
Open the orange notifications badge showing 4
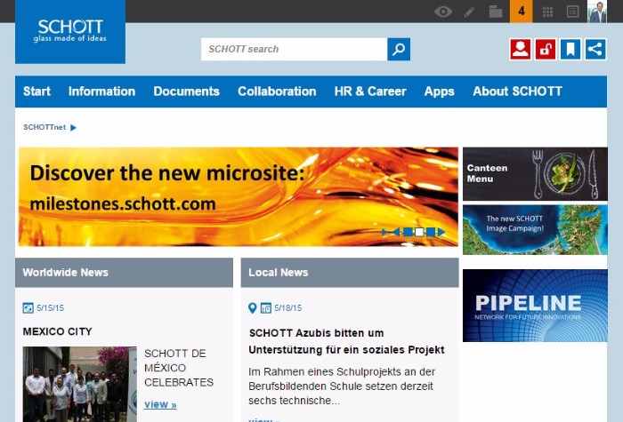[x=522, y=11]
